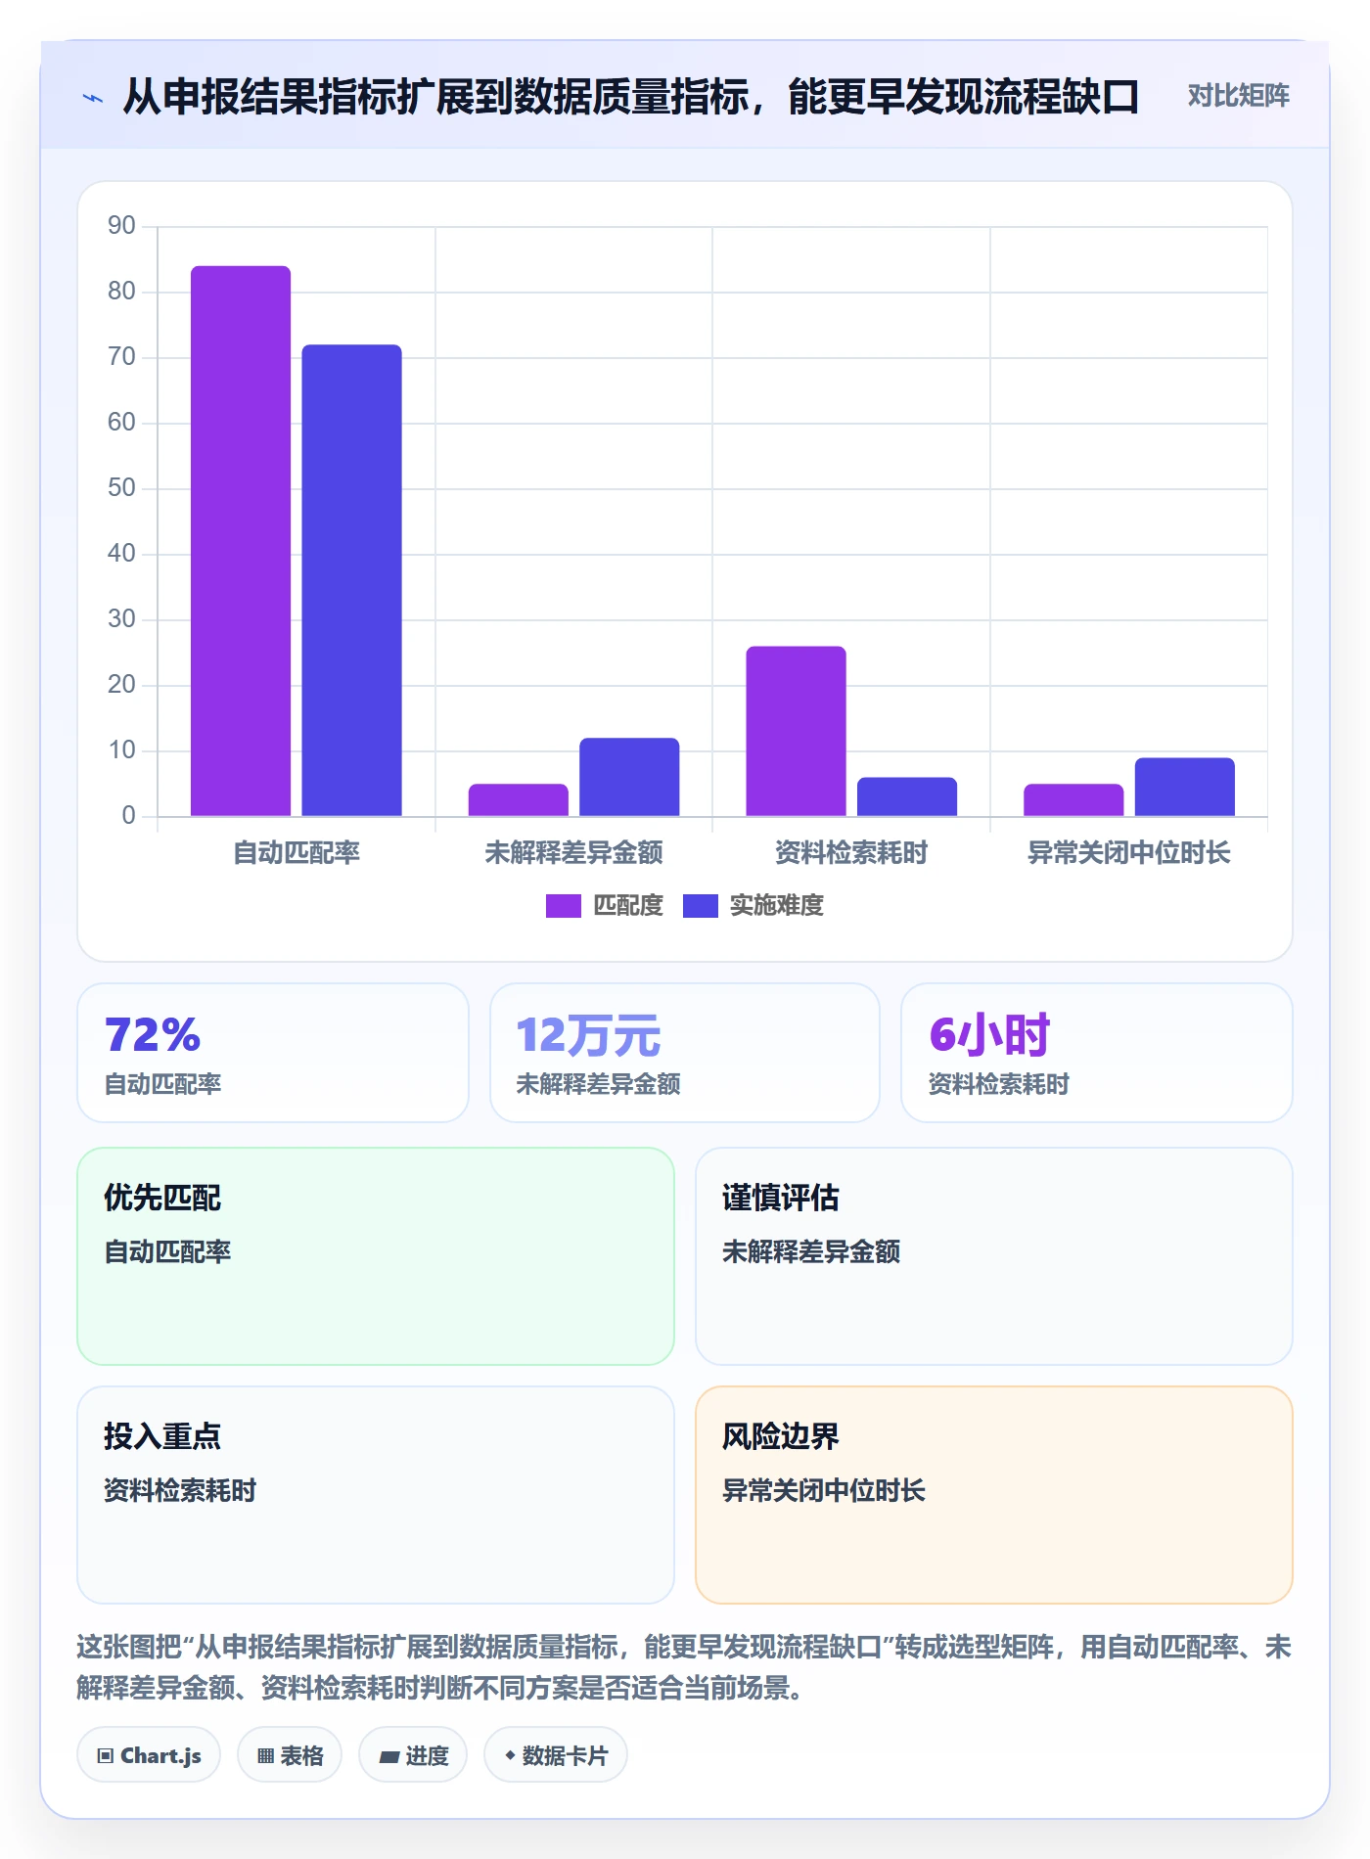
Task: Click the 资料检索耗时 x-axis label under the chart
Action: coord(851,853)
